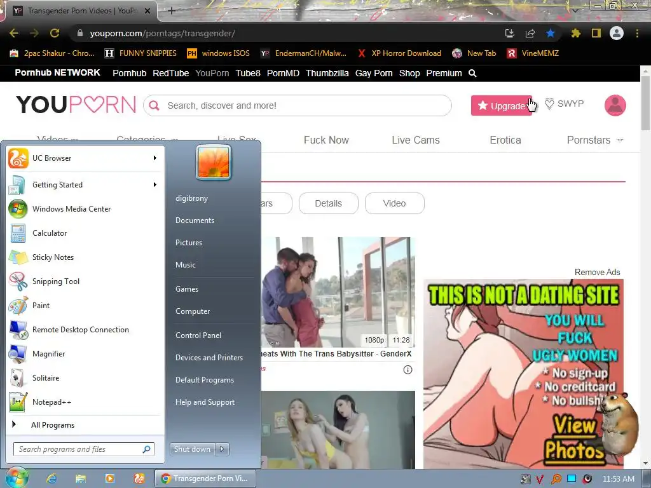Click the Details filter button

[329, 203]
